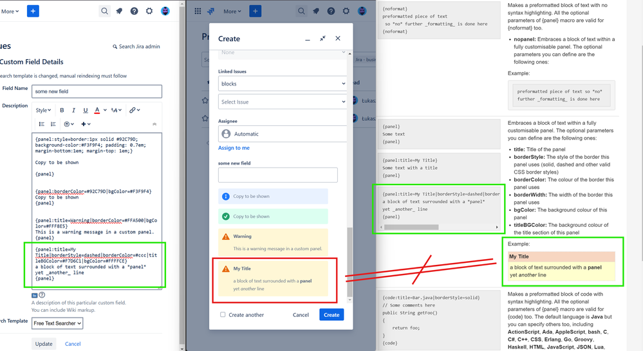Image resolution: width=643 pixels, height=351 pixels.
Task: Minimize the Create dialog
Action: [308, 39]
